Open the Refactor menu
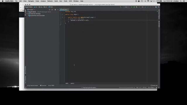This screenshot has width=187, height=105. click(x=50, y=1)
